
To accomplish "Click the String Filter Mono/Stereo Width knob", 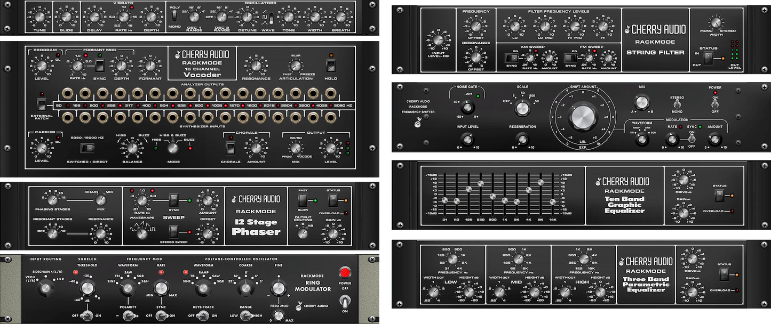I will (717, 22).
